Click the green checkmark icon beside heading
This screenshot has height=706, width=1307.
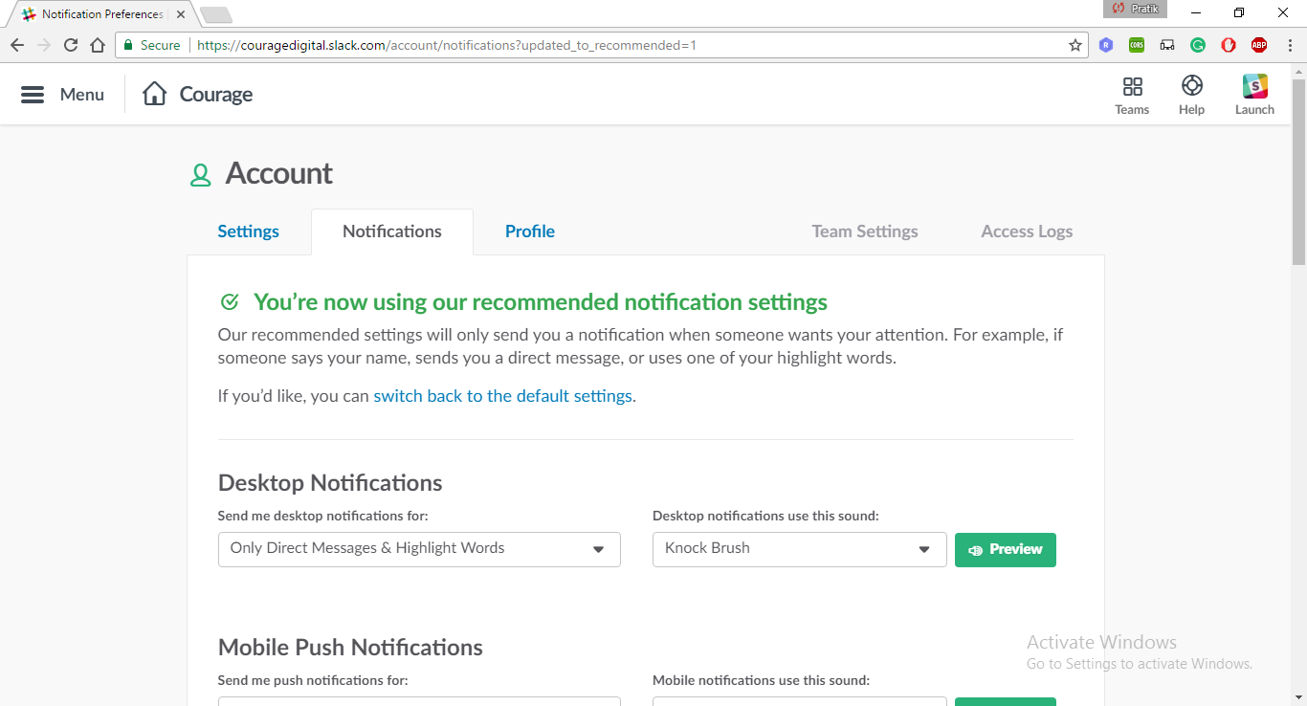click(230, 302)
